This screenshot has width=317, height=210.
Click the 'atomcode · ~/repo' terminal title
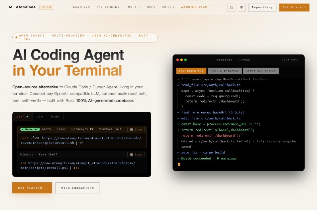point(233,60)
